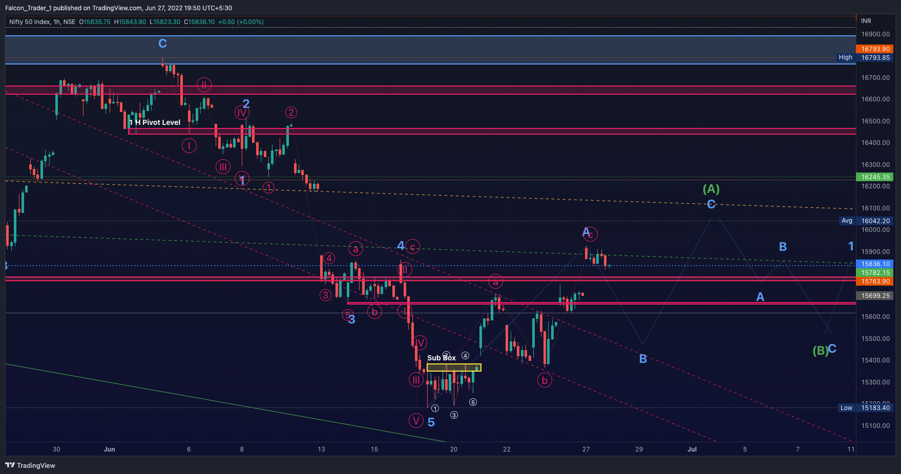This screenshot has width=901, height=474.
Task: Click the high value H15843.90
Action: pyautogui.click(x=130, y=22)
